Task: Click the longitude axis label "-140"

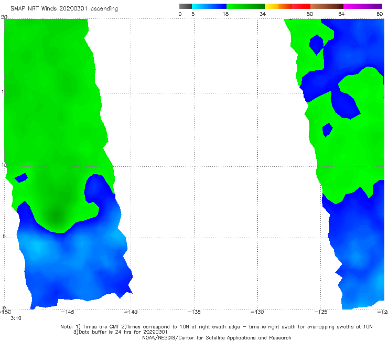Action: point(131,312)
